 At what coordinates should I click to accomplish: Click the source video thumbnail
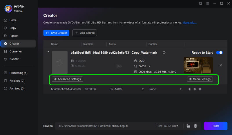(x=60, y=62)
